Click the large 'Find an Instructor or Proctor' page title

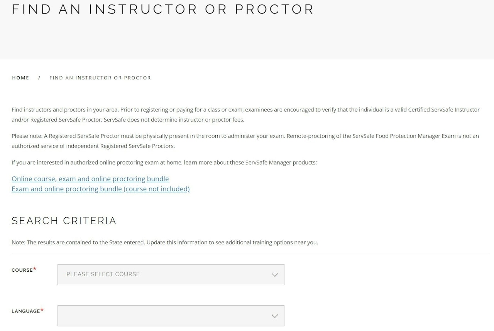[163, 9]
